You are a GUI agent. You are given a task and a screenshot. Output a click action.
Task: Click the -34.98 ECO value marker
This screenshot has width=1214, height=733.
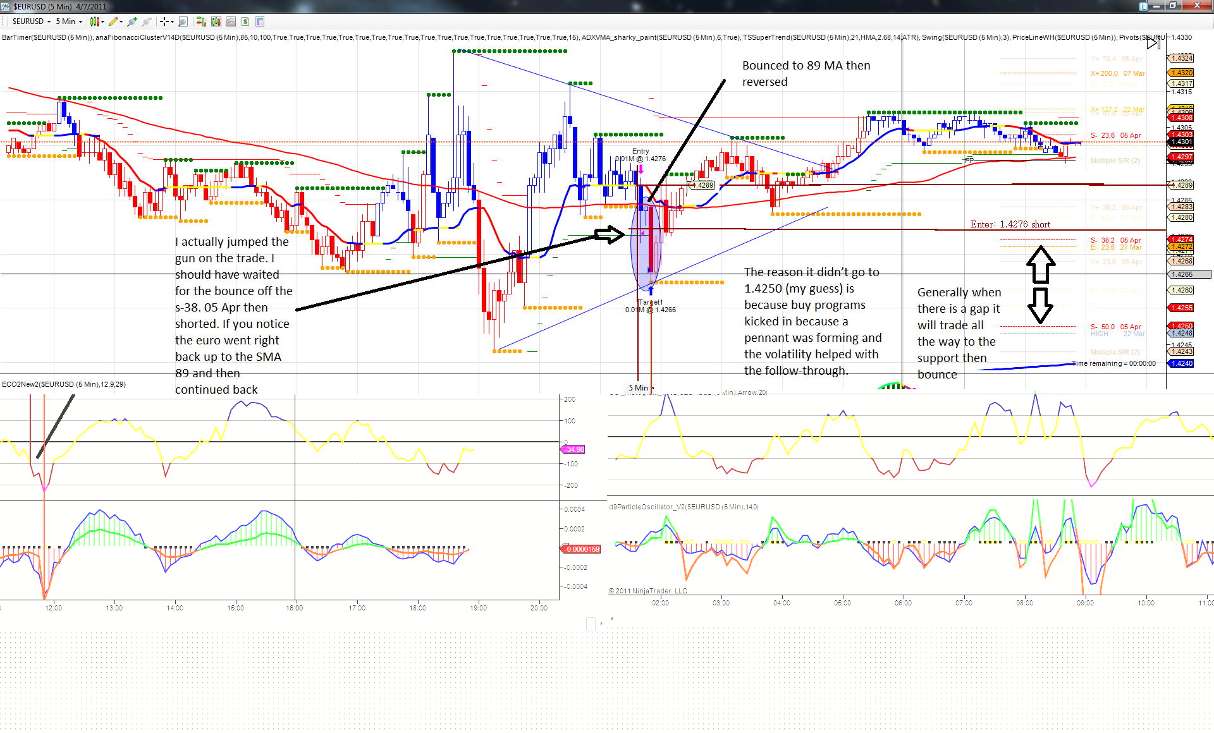pyautogui.click(x=573, y=449)
